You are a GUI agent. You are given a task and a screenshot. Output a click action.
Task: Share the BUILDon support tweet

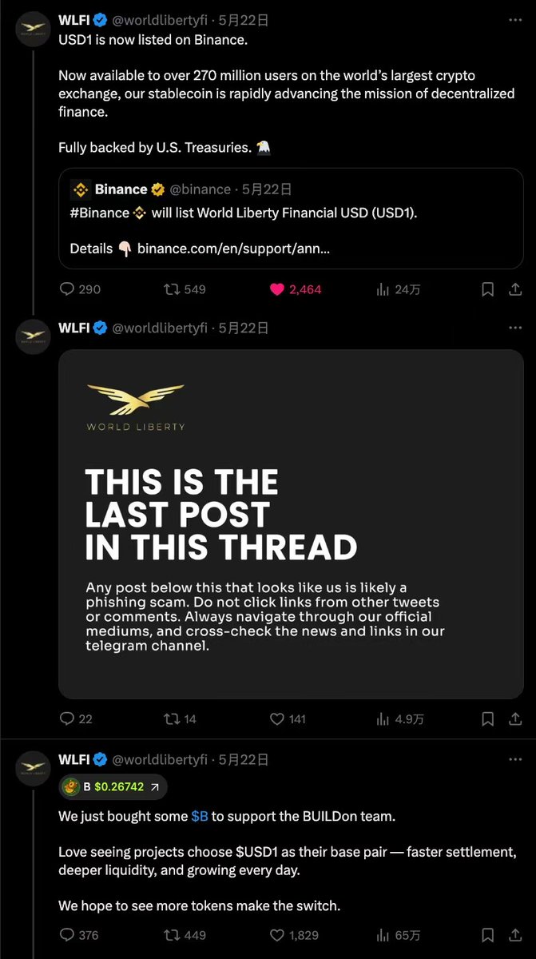click(x=515, y=934)
